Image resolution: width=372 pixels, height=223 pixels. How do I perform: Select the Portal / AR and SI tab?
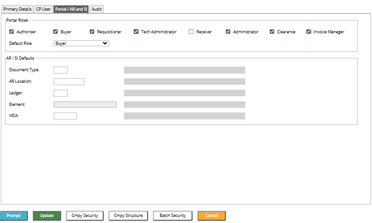point(71,9)
